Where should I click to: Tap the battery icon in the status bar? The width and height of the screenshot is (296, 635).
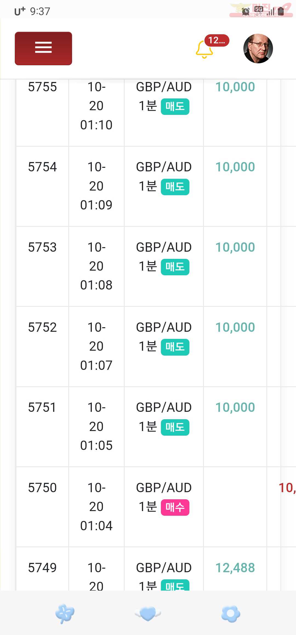pyautogui.click(x=281, y=11)
